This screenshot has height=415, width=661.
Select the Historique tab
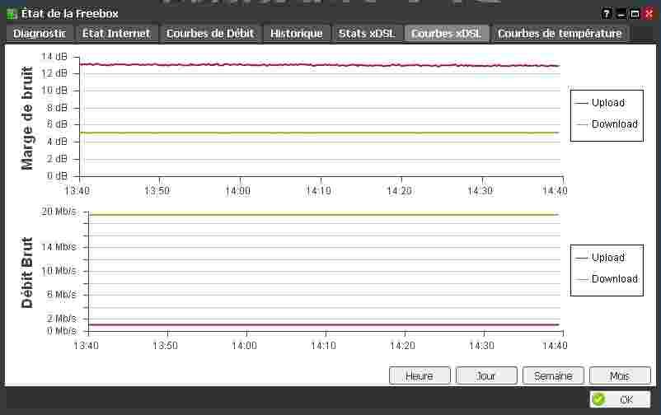coord(297,34)
